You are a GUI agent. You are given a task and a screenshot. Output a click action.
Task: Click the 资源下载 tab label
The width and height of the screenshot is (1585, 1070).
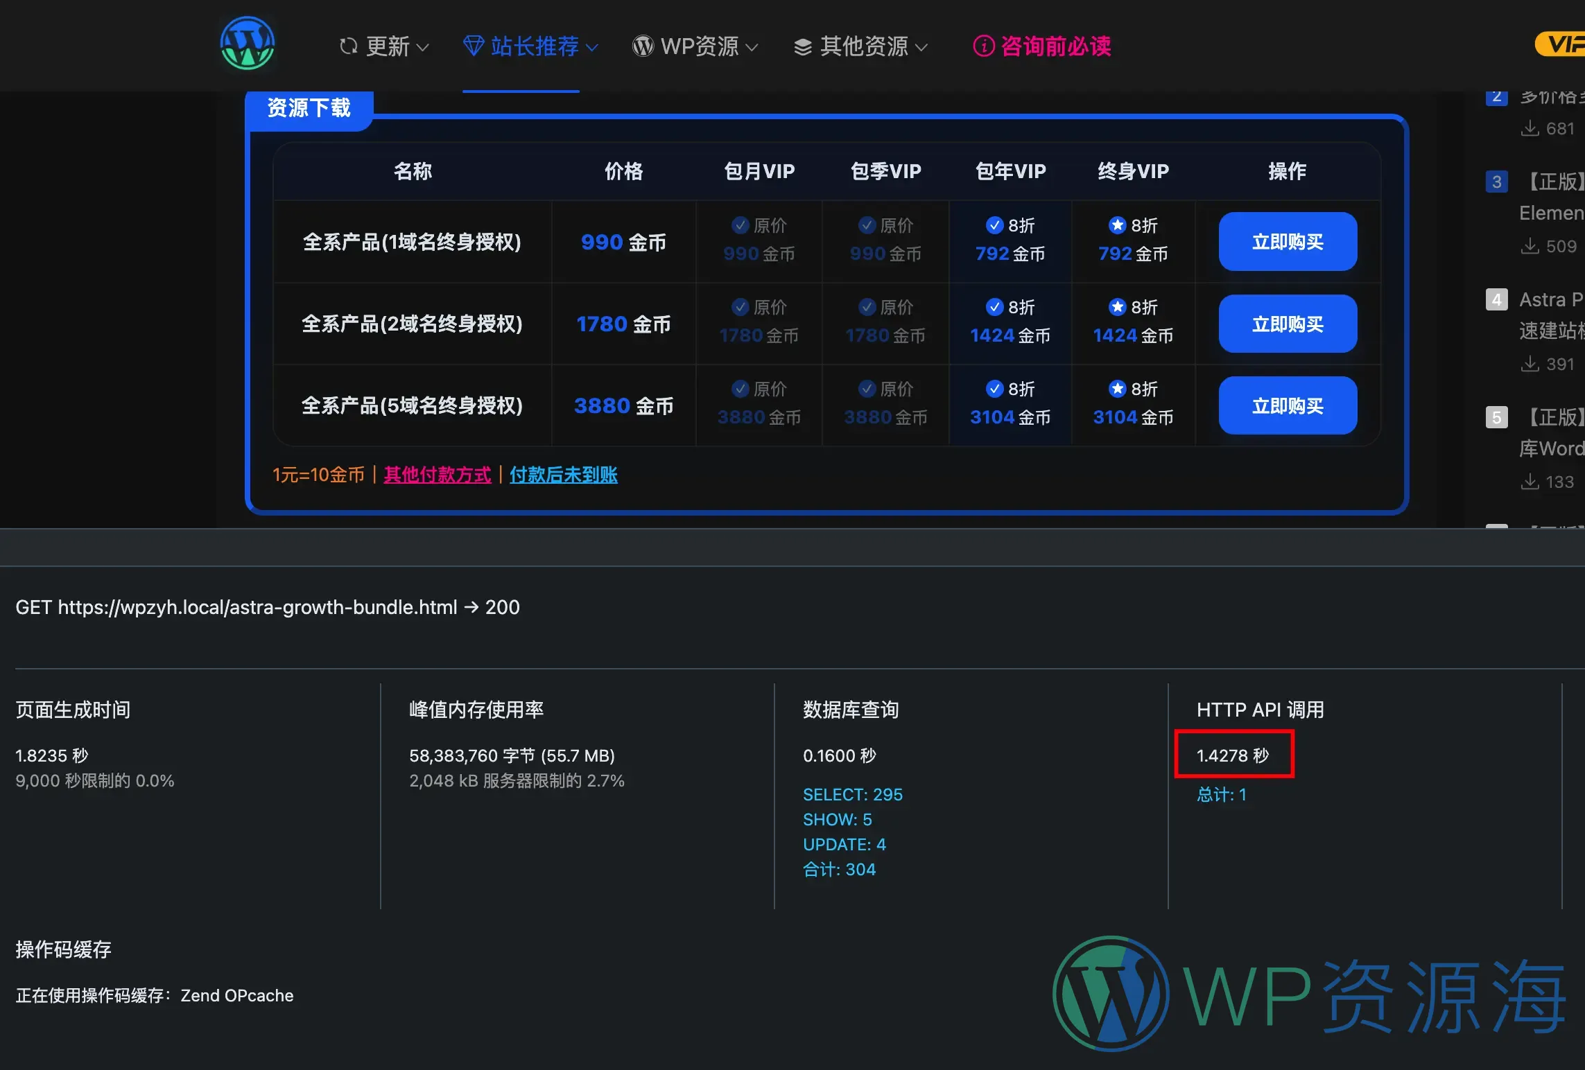309,108
